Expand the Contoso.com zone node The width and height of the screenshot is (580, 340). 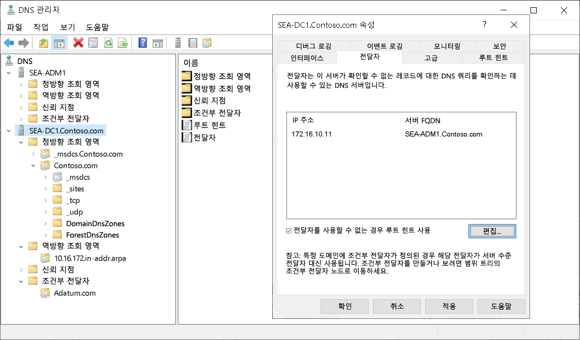click(34, 165)
